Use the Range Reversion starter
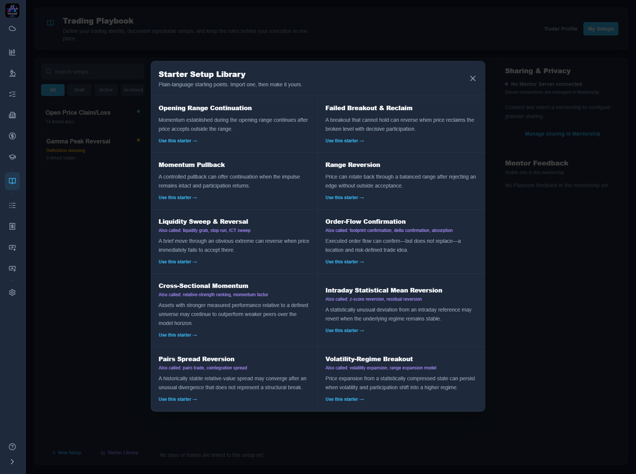The width and height of the screenshot is (636, 474). pos(344,198)
